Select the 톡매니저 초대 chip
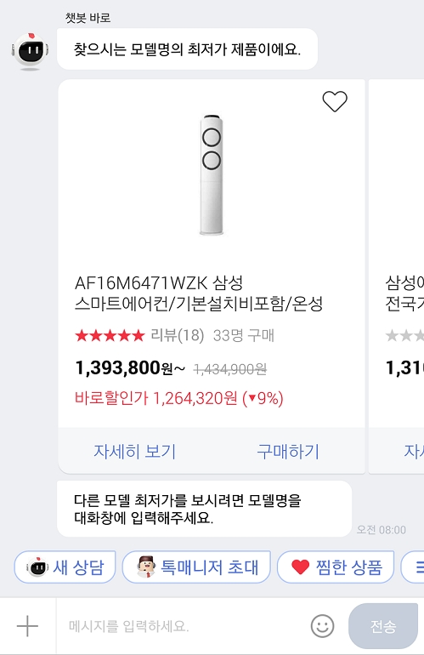424x655 pixels. (x=196, y=567)
